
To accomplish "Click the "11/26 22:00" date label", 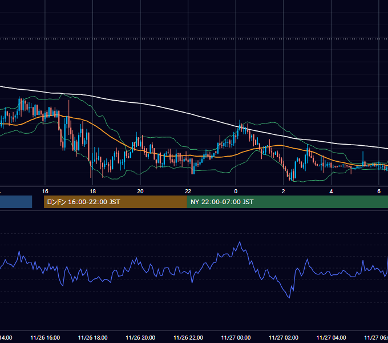I will click(188, 338).
